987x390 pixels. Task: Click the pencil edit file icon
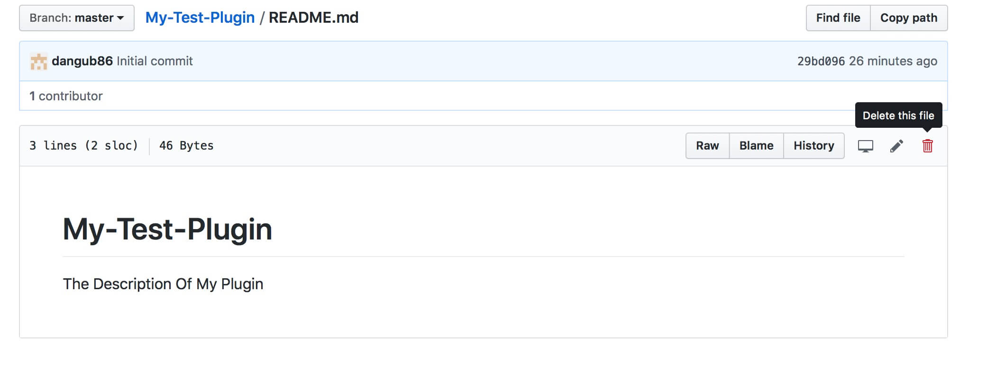896,146
